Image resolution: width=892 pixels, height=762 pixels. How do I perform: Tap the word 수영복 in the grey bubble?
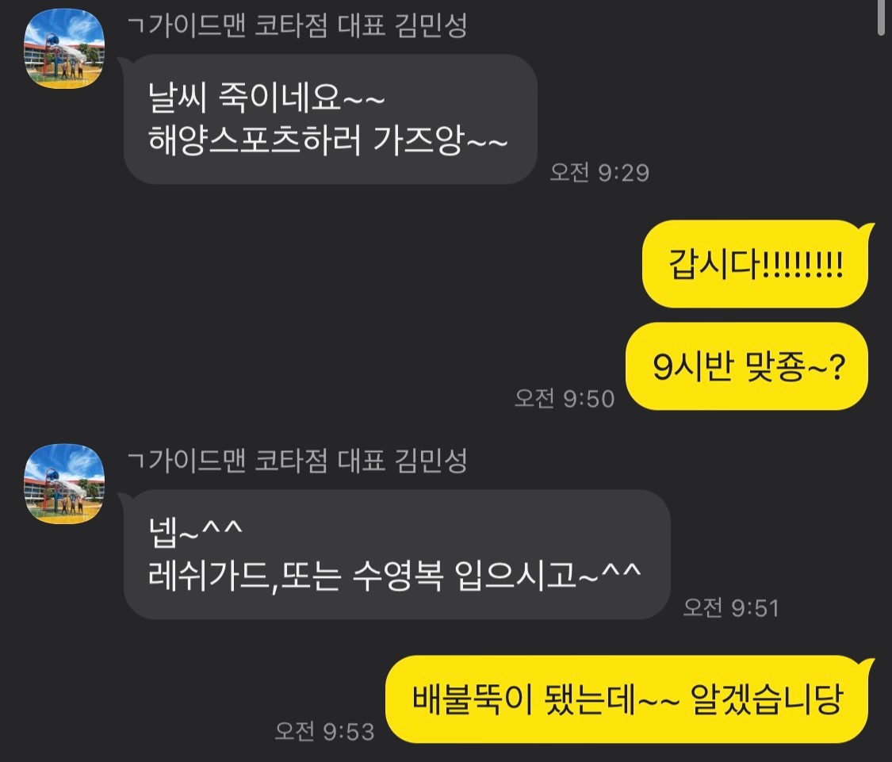(398, 576)
